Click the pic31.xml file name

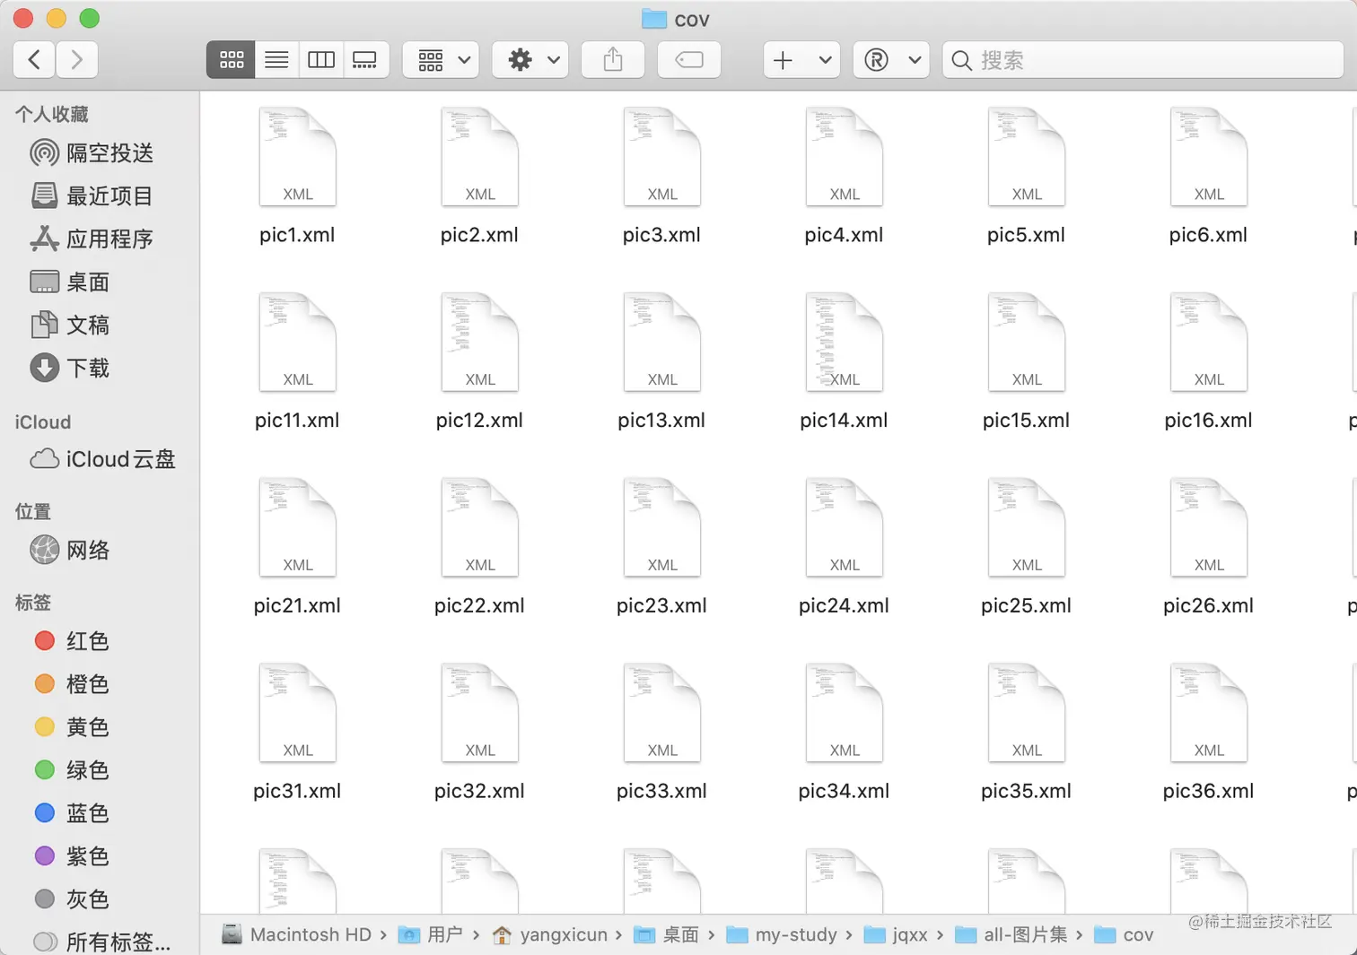tap(297, 791)
